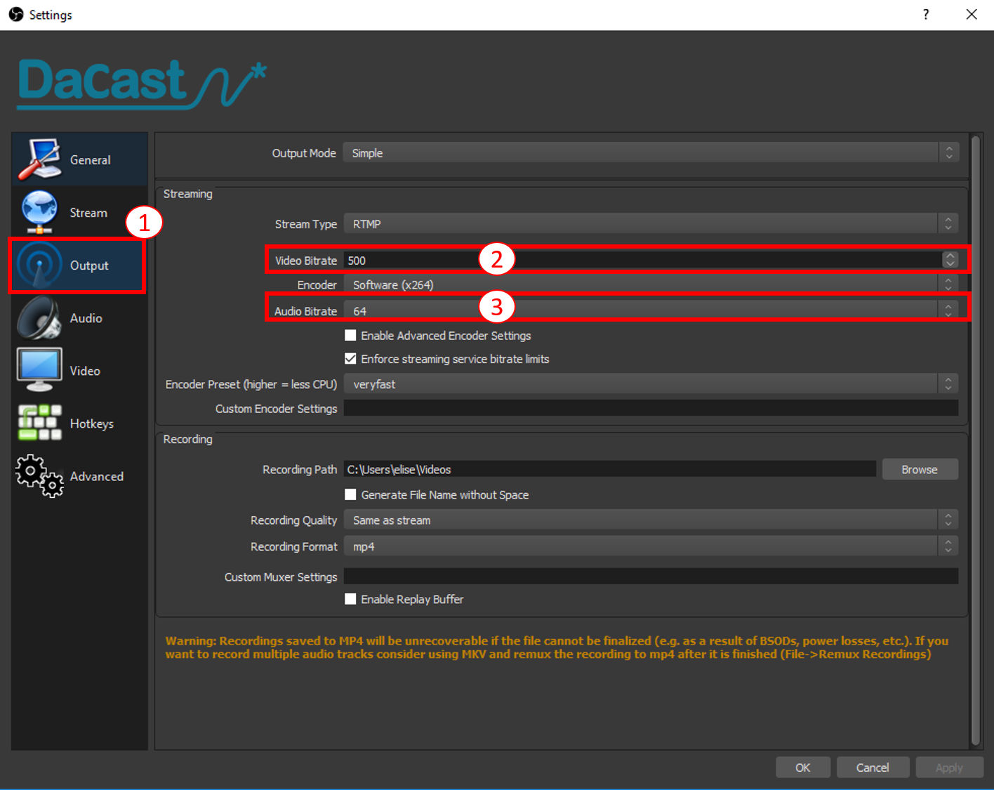Select the Stream globe icon
The height and width of the screenshot is (790, 994).
pyautogui.click(x=39, y=212)
